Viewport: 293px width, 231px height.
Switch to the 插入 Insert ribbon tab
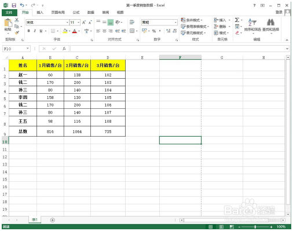pos(40,12)
